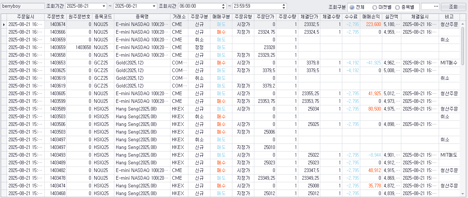Click the 종목코드 column header
The height and width of the screenshot is (198, 468).
pyautogui.click(x=103, y=17)
